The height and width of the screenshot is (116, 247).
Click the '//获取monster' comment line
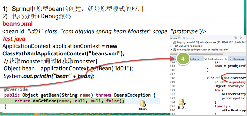(x=50, y=61)
